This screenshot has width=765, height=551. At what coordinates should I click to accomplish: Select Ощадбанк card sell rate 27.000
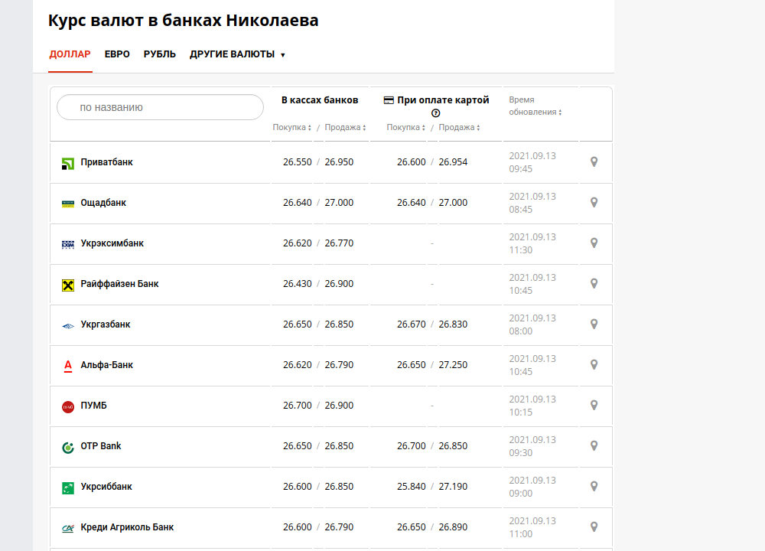(453, 203)
